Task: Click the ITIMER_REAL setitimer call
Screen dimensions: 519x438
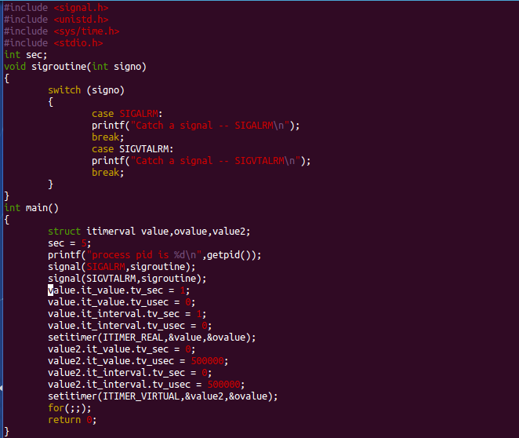Action: pos(152,338)
